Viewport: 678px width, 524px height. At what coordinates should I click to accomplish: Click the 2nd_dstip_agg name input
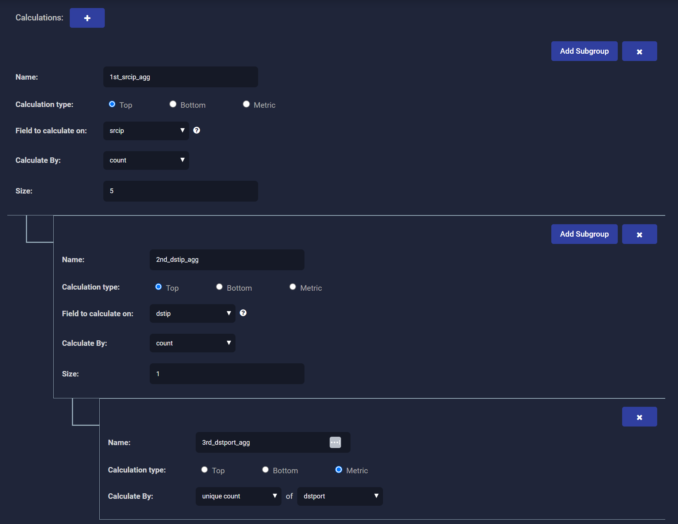pyautogui.click(x=227, y=260)
